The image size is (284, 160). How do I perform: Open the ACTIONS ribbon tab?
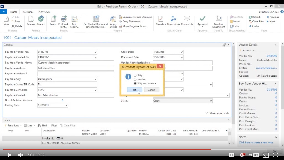(x=28, y=12)
